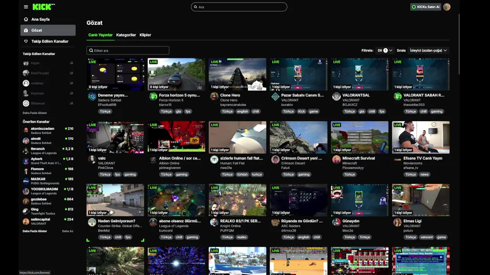Open the hamburger menu icon
Image resolution: width=490 pixels, height=275 pixels.
[26, 7]
